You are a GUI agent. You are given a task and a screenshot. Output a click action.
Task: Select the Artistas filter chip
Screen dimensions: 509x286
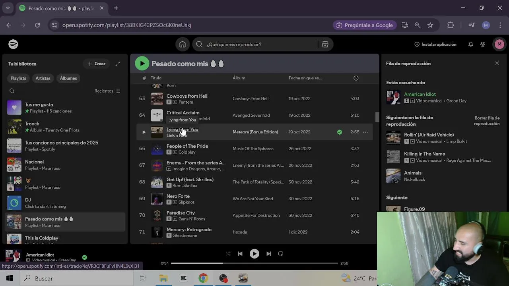[x=43, y=78]
